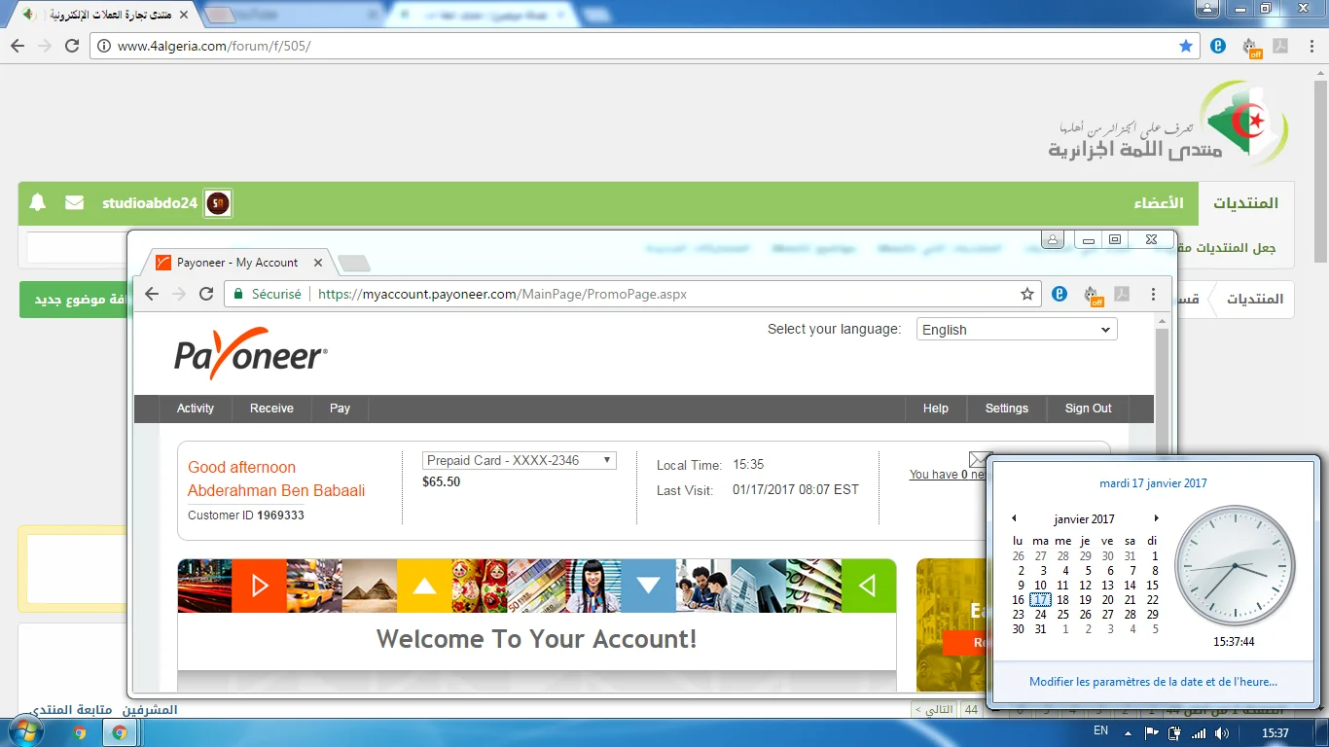The height and width of the screenshot is (747, 1329).
Task: Open the Receive menu in Payoneer
Action: click(271, 409)
